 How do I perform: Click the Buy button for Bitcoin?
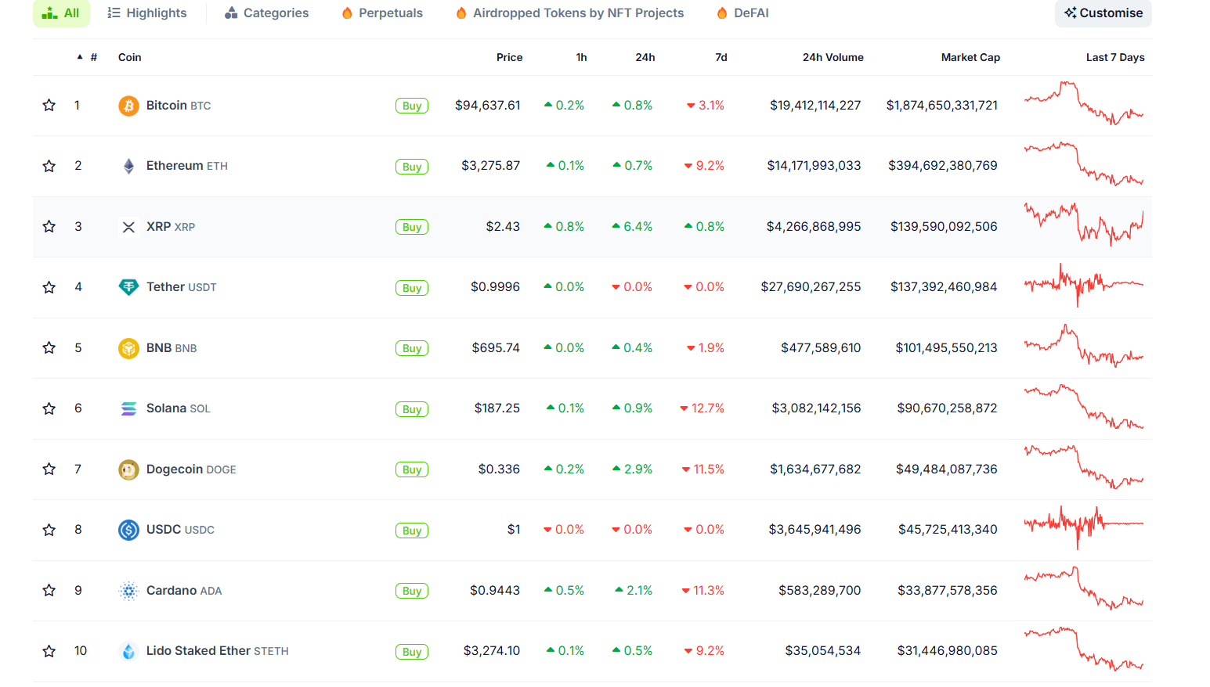tap(412, 105)
